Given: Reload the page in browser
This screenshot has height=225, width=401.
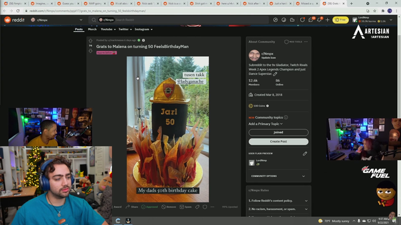Looking at the screenshot, I should [18, 11].
